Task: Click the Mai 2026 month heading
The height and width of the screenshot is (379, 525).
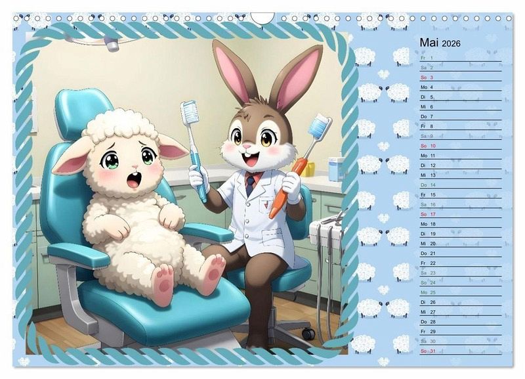Action: (x=440, y=43)
